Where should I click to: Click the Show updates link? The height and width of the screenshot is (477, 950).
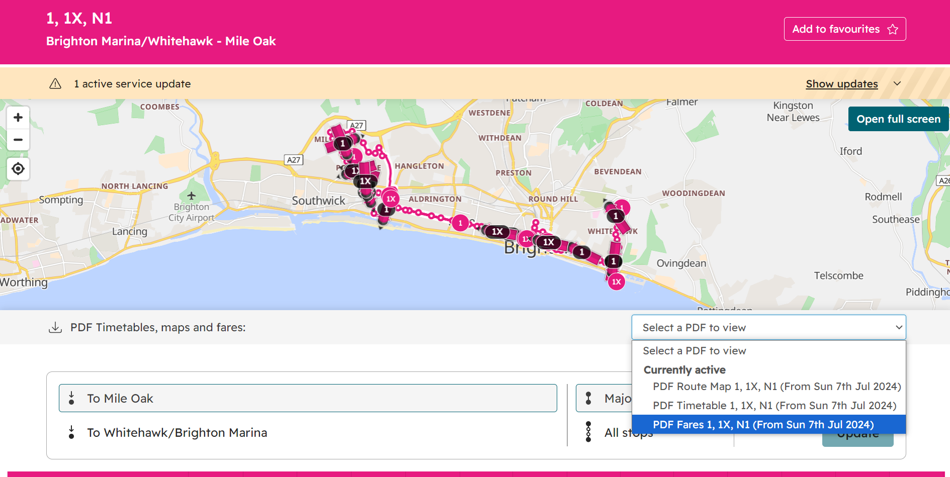841,83
